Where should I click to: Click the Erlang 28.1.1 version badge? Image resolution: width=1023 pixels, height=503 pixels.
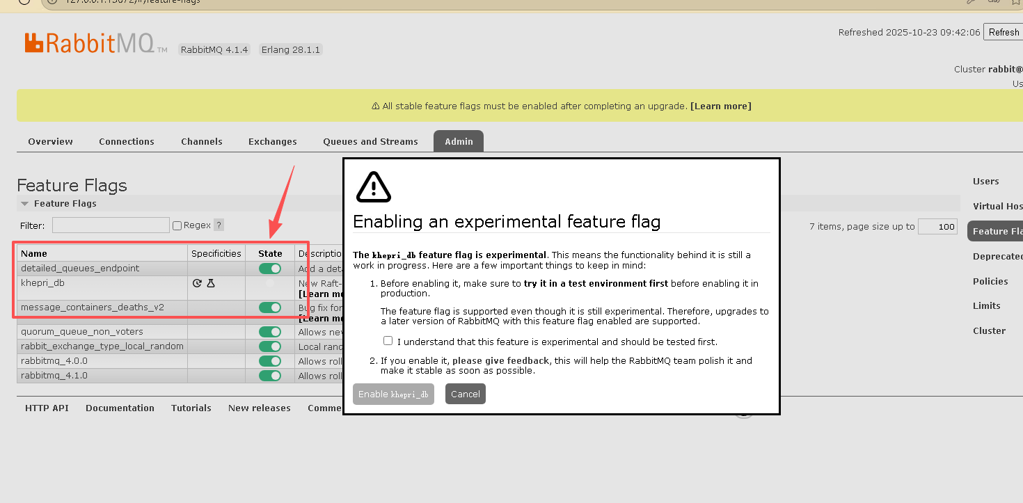pyautogui.click(x=291, y=49)
